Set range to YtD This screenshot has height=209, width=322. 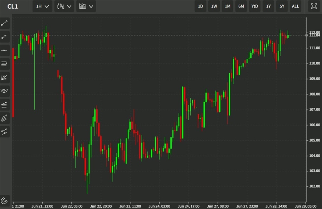coord(255,6)
